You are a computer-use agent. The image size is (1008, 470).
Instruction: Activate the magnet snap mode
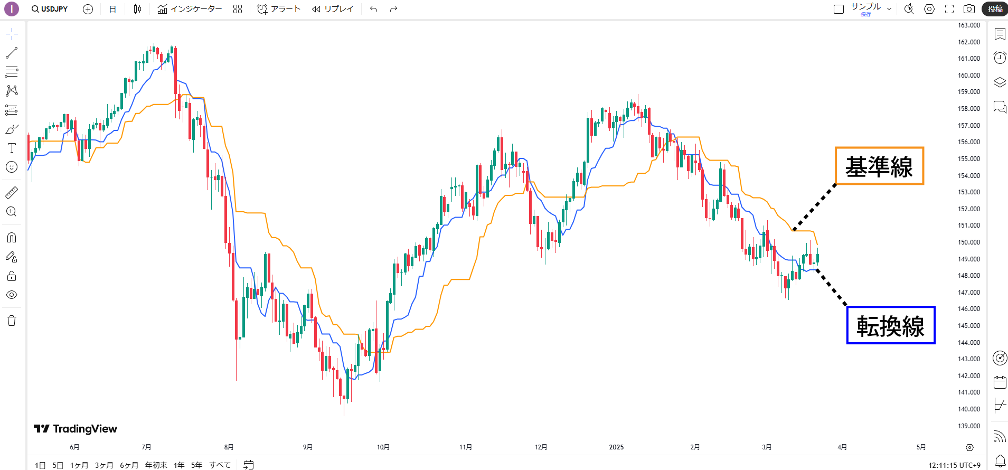point(12,238)
